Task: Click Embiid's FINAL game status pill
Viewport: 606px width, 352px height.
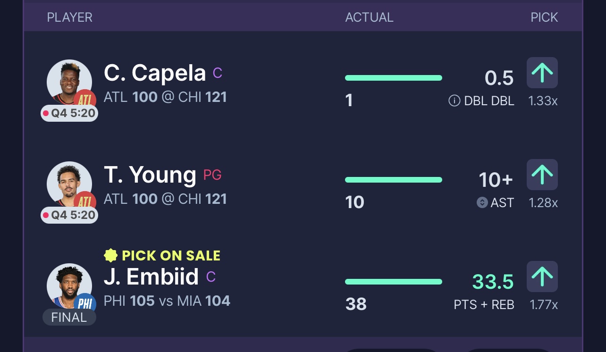Action: coord(69,317)
